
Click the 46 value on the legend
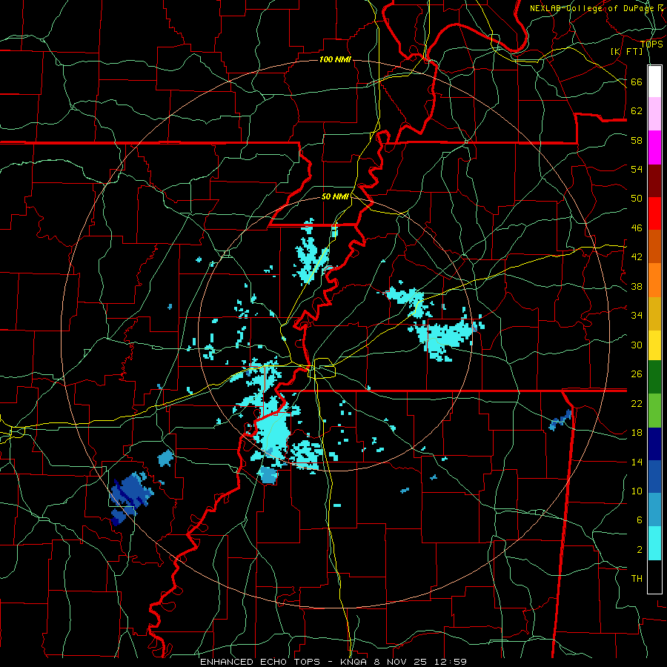click(637, 228)
